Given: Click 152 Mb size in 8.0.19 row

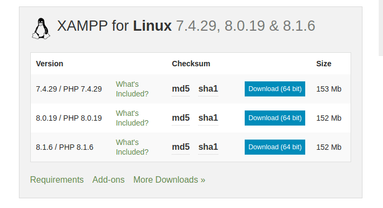Looking at the screenshot, I should click(329, 118).
